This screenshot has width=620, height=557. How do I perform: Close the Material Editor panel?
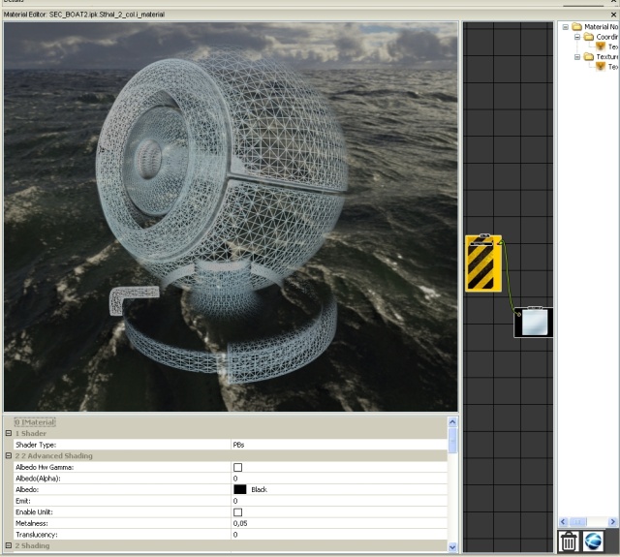point(613,15)
